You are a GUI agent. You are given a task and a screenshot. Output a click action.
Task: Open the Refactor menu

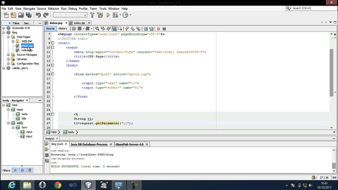(x=54, y=8)
